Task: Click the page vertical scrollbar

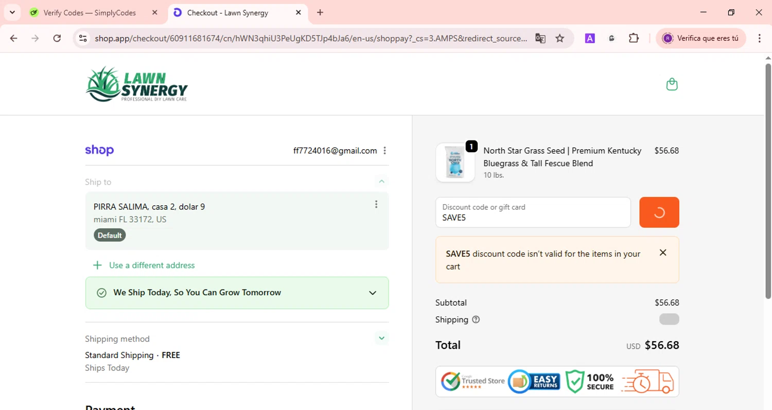Action: pyautogui.click(x=768, y=180)
